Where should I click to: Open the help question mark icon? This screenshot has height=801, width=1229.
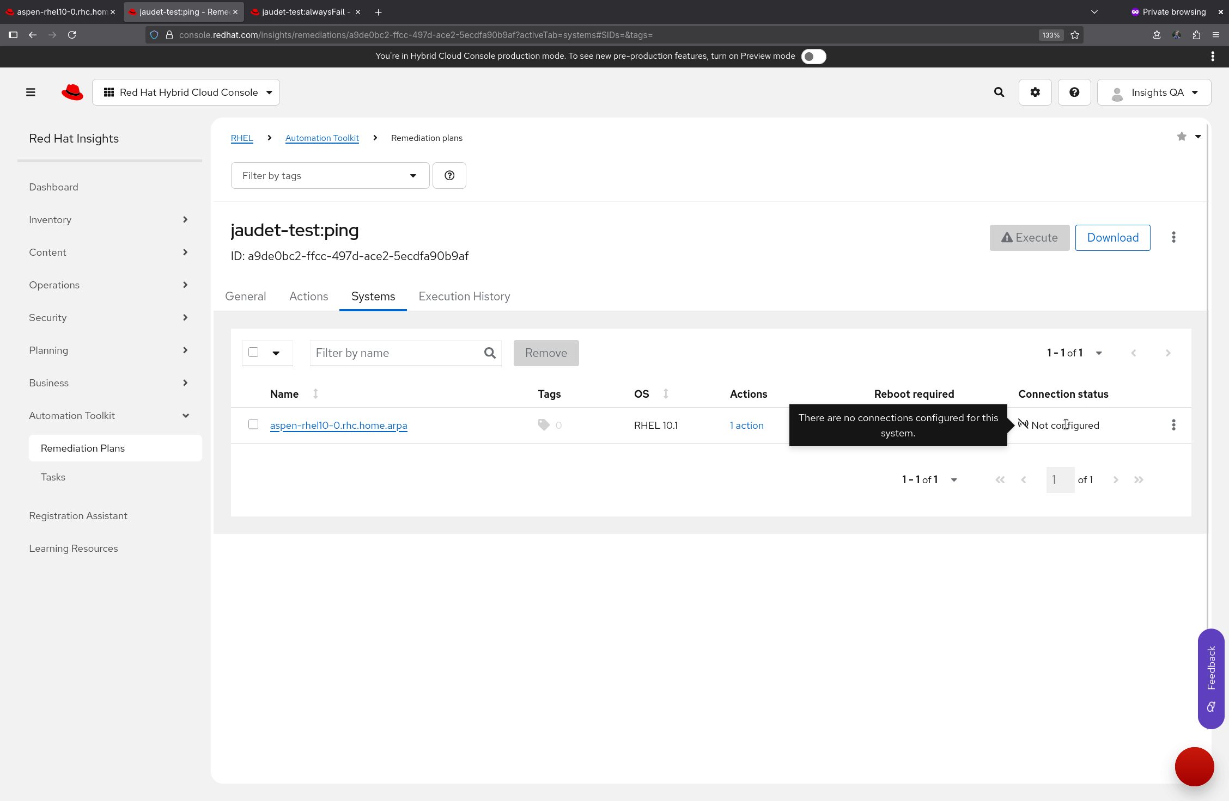[1074, 93]
